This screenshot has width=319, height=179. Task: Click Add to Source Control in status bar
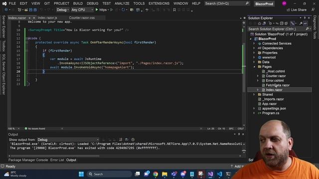coord(237,167)
